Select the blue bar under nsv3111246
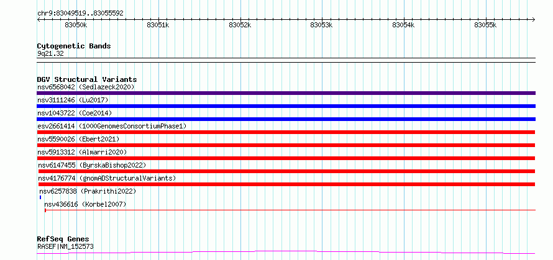The width and height of the screenshot is (553, 260). [x=286, y=106]
